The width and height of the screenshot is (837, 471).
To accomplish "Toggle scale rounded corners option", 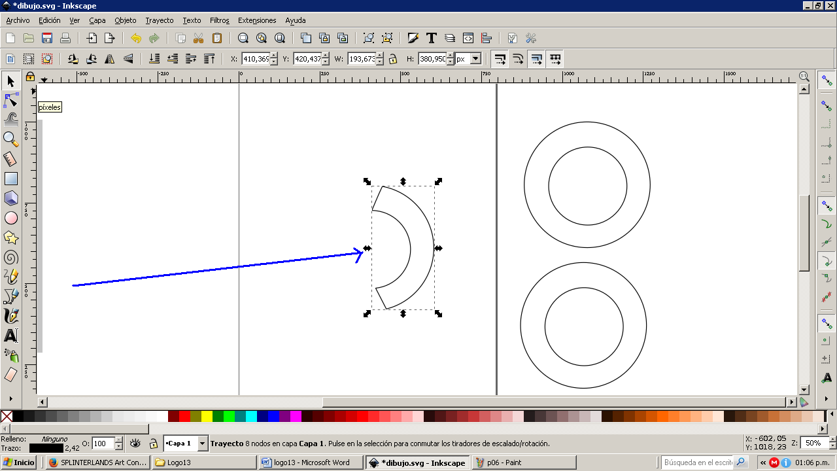I will (x=518, y=59).
